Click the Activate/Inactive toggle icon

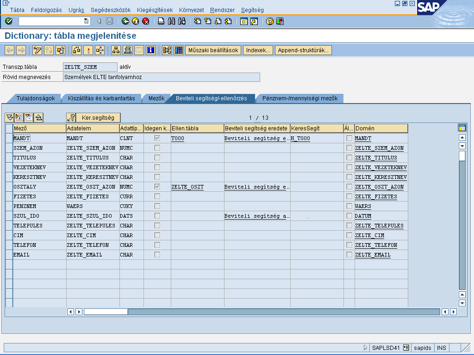click(49, 50)
